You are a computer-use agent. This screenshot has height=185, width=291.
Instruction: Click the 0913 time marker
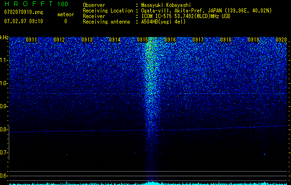[x=87, y=40]
